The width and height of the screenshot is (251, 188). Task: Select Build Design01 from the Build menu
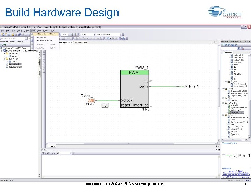click(x=45, y=34)
